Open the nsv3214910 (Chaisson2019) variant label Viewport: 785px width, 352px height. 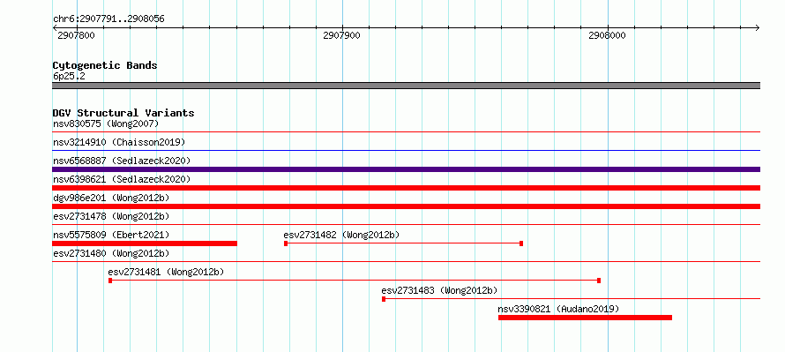click(x=119, y=142)
